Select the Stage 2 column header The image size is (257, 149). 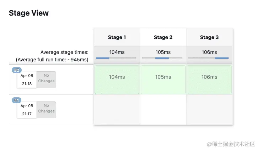[x=163, y=37]
